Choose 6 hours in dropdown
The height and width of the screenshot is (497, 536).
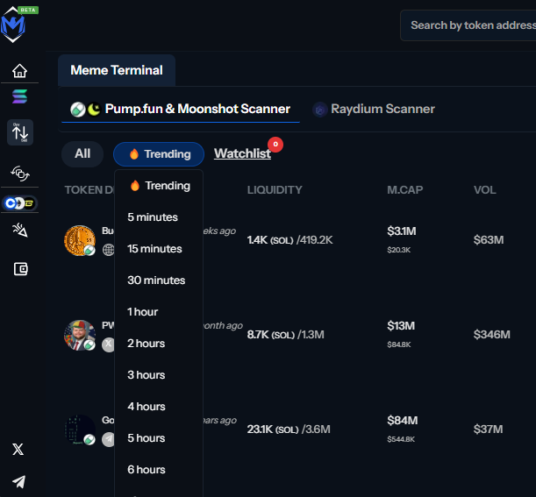(147, 470)
